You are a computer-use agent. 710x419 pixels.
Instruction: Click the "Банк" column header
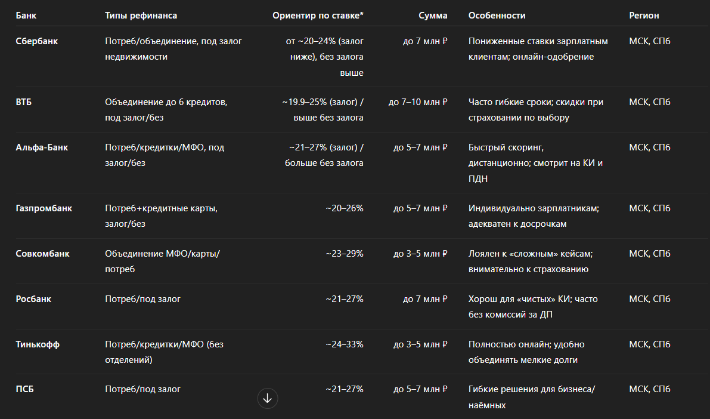click(x=25, y=16)
